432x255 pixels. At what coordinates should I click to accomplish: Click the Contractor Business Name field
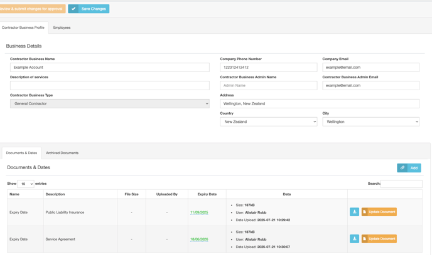pyautogui.click(x=110, y=67)
